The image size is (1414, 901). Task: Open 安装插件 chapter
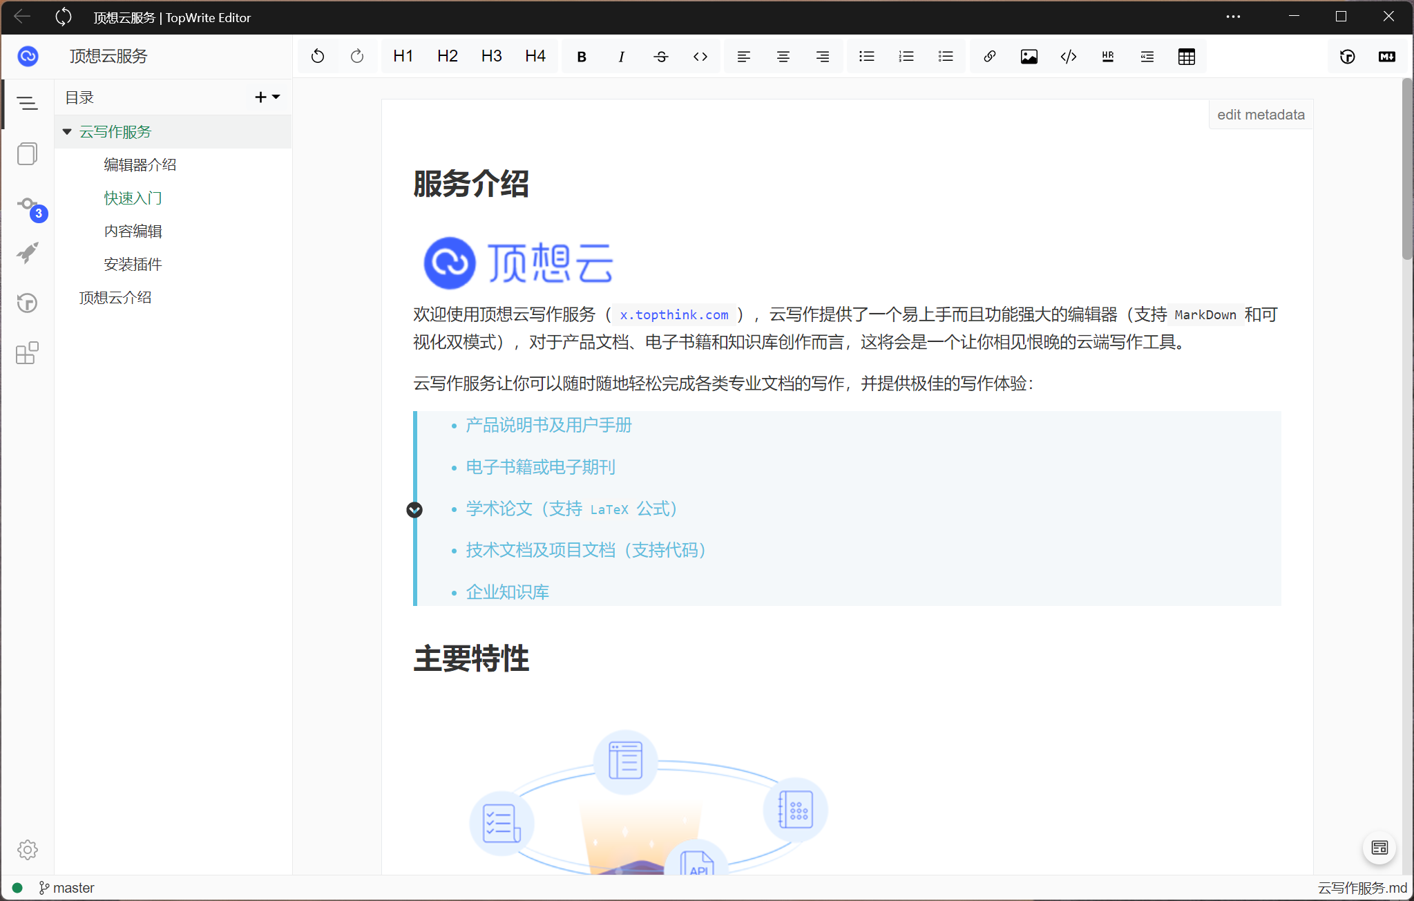pyautogui.click(x=133, y=264)
